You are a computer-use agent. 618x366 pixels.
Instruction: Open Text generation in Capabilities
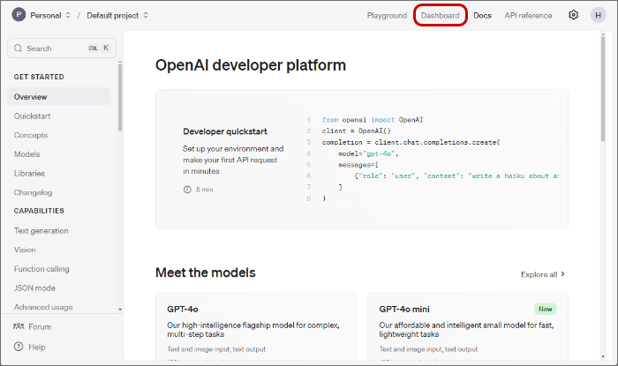(x=41, y=230)
